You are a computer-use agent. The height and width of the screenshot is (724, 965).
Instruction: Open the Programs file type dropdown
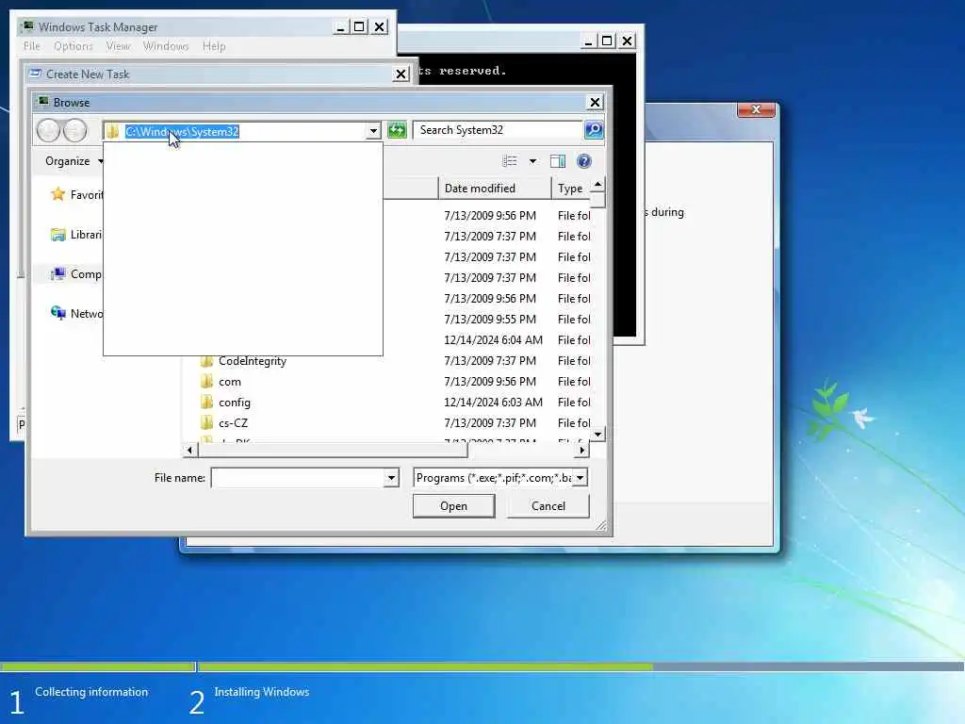pos(581,478)
